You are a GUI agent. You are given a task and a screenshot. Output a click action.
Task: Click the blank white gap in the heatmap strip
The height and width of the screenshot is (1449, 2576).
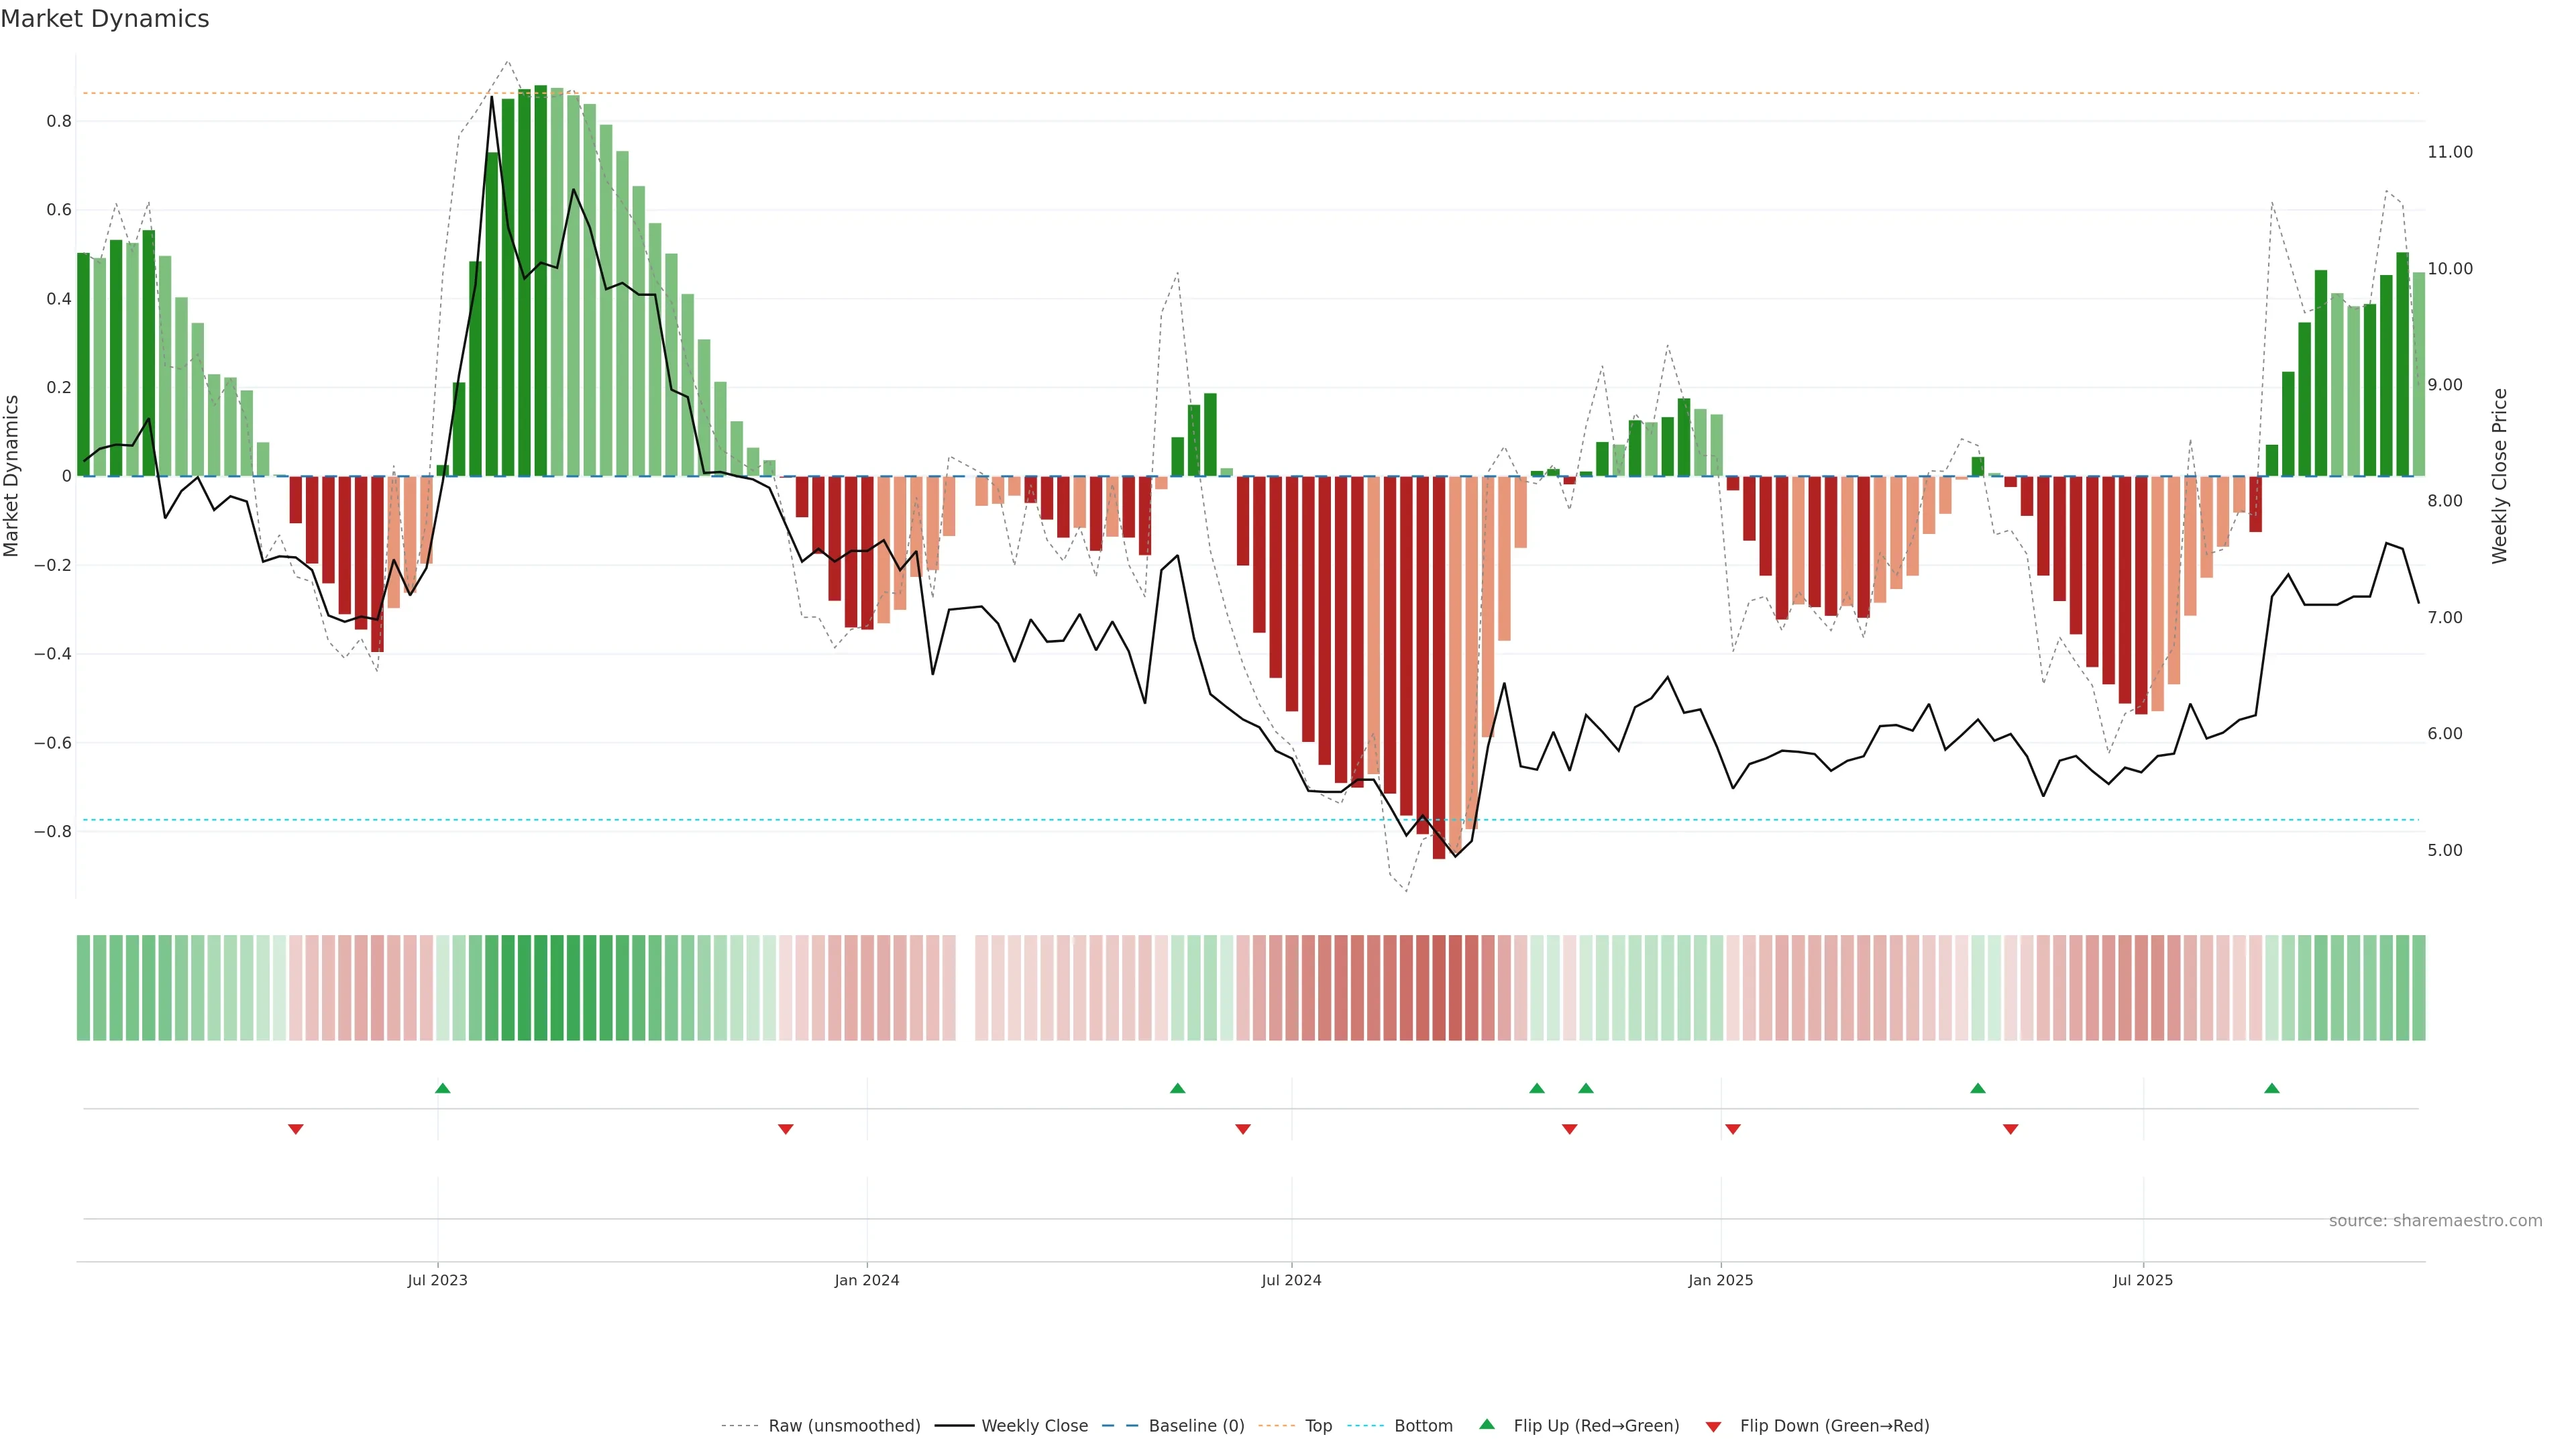tap(966, 987)
